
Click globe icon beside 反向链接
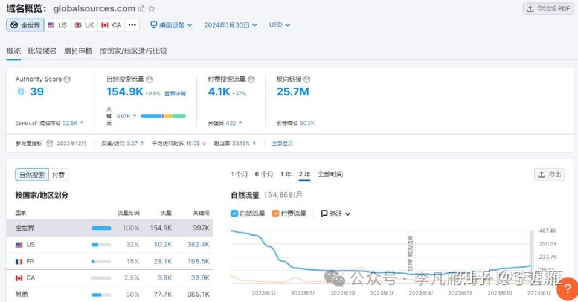307,79
